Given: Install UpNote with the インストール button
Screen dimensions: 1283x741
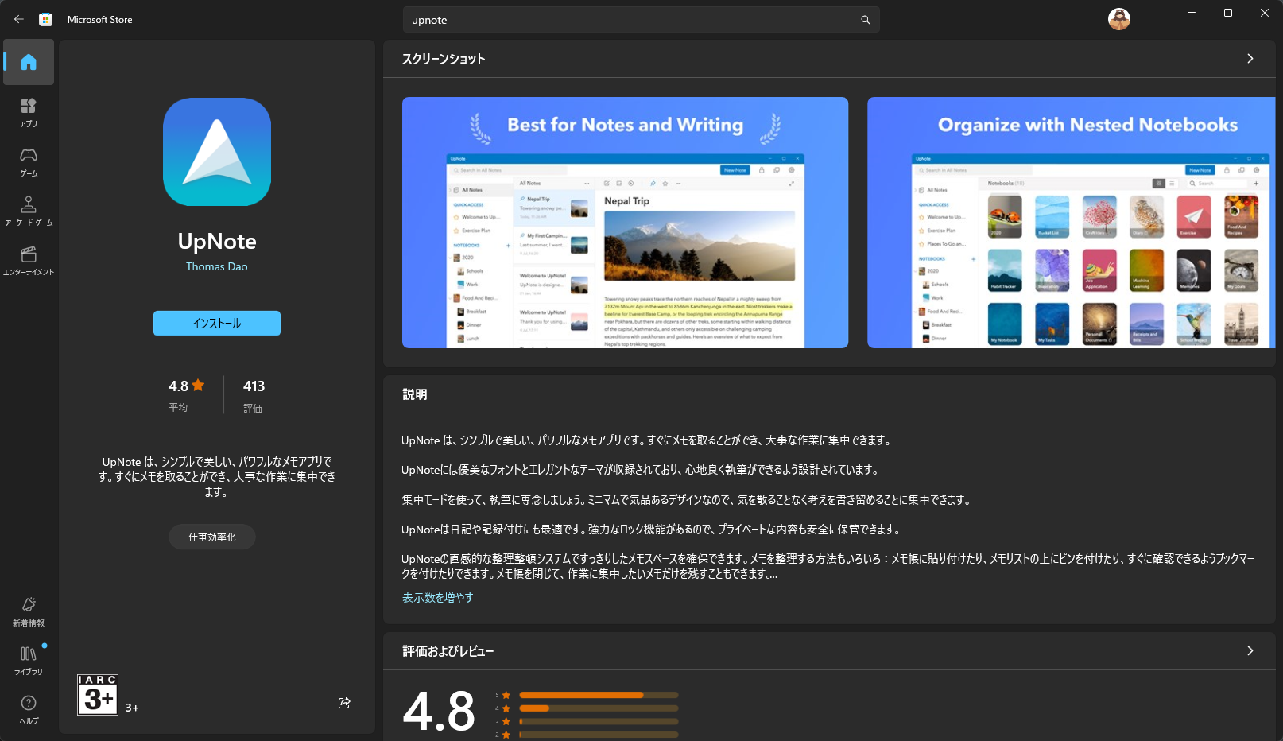Looking at the screenshot, I should pos(217,323).
